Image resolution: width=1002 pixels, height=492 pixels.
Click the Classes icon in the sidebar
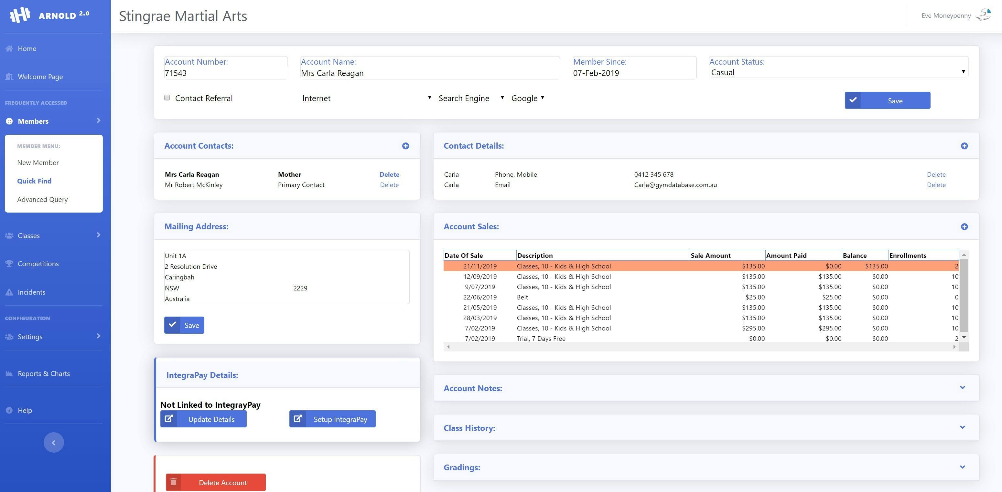(9, 236)
